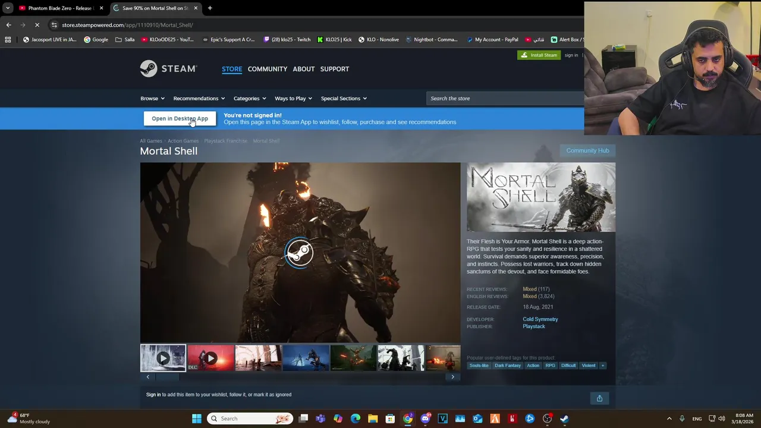Image resolution: width=761 pixels, height=428 pixels.
Task: Open the Community Hub button
Action: [587, 150]
